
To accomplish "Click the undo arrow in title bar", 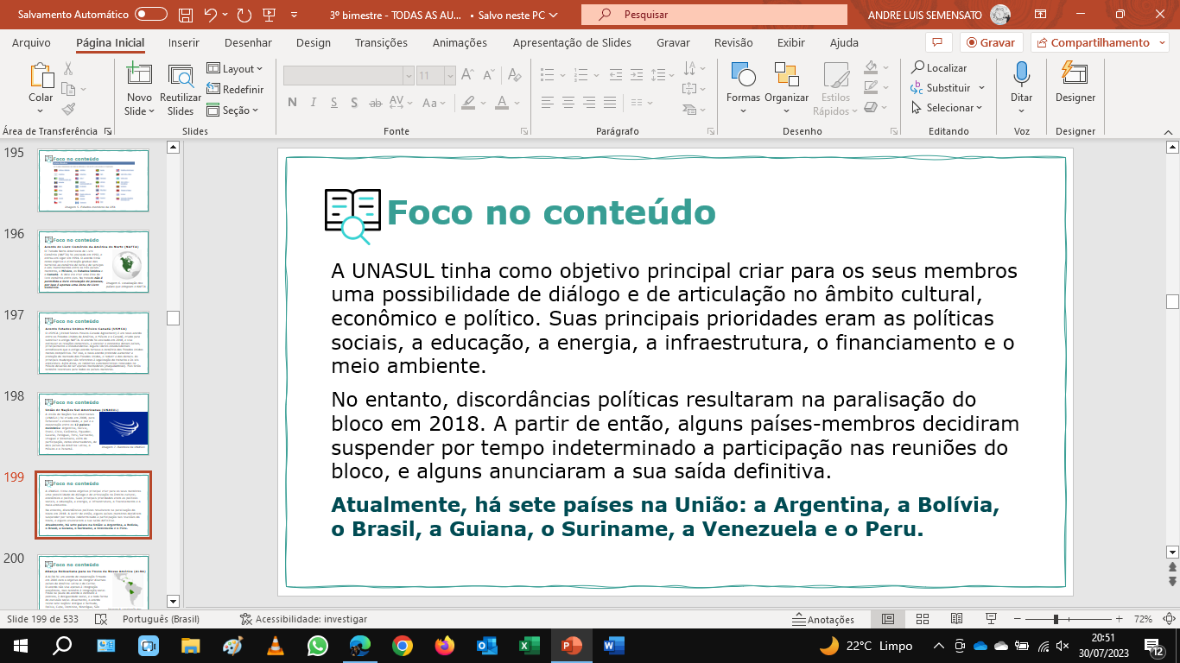I will point(210,15).
